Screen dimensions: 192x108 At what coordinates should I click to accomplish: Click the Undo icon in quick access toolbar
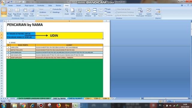click(x=11, y=2)
